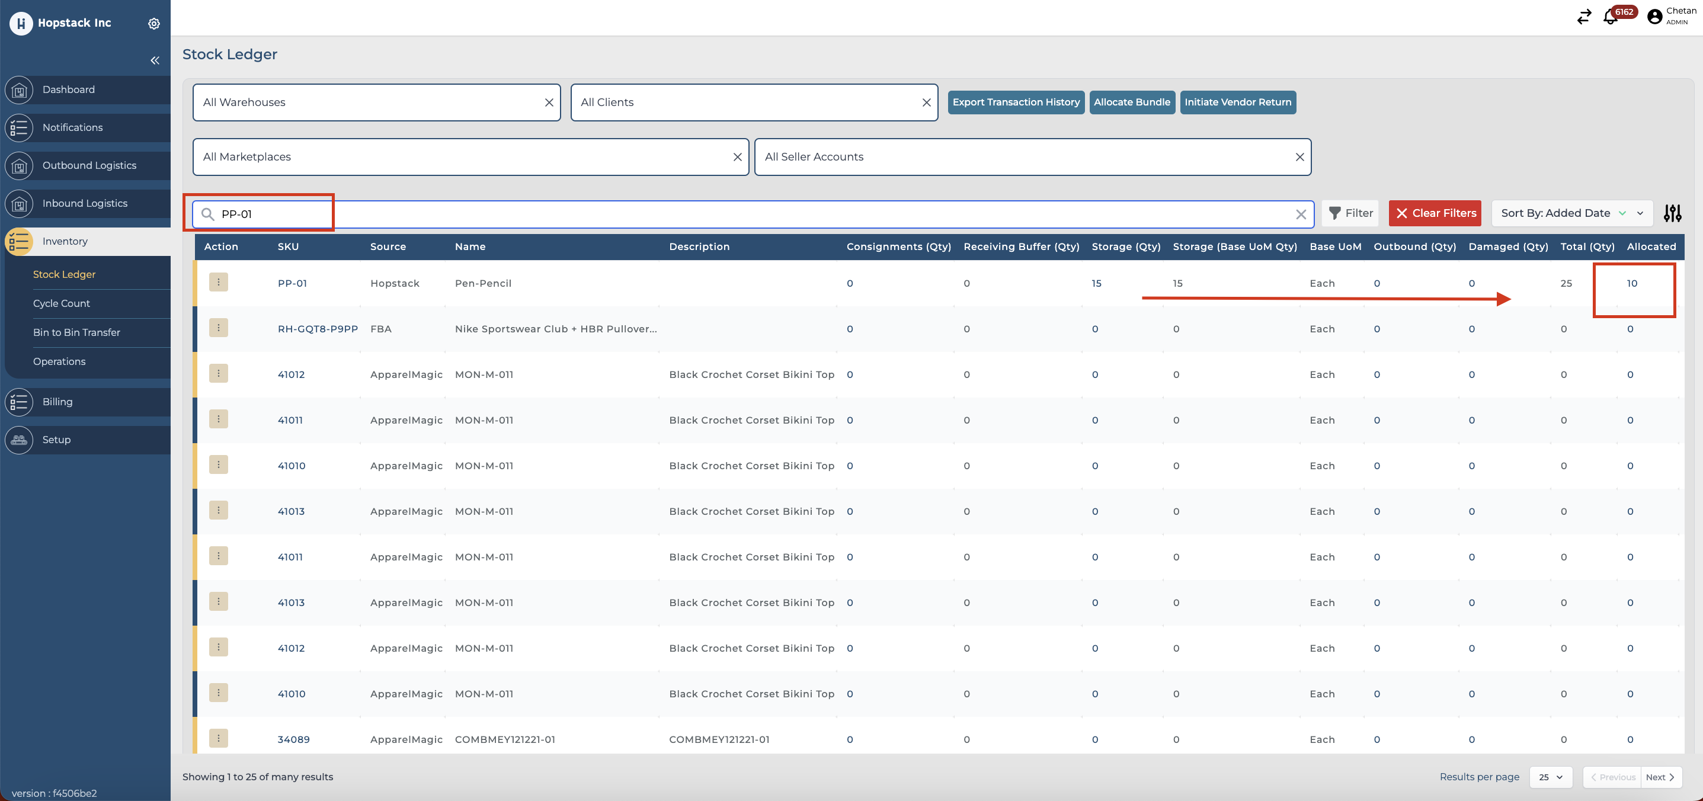Open the PP-01 SKU link
Viewport: 1703px width, 801px height.
coord(292,284)
